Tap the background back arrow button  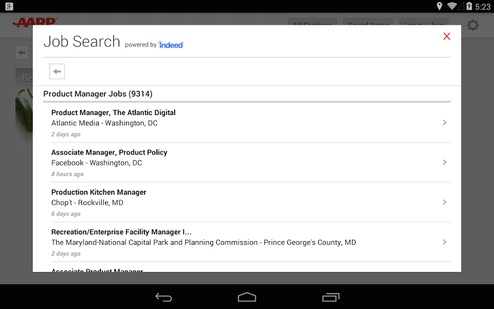pos(22,53)
